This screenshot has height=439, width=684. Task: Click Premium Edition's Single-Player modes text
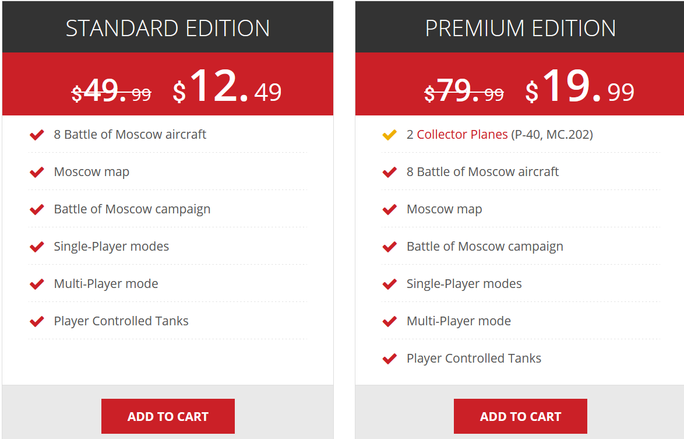[x=464, y=284]
